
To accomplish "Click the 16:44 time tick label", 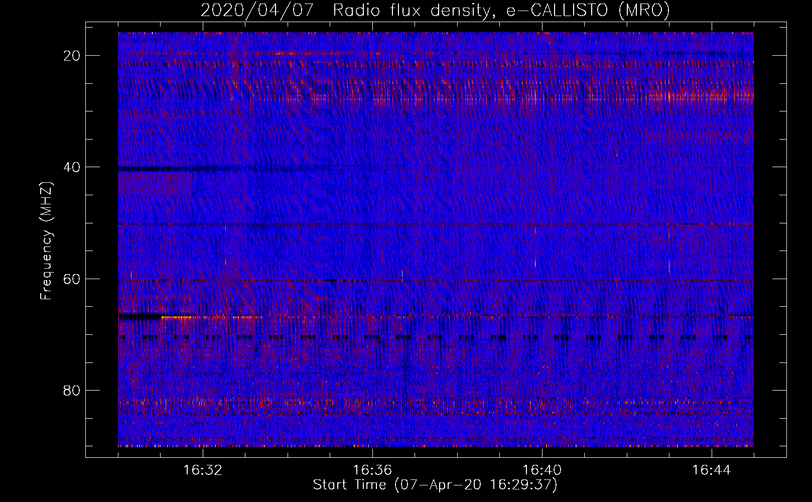I will tap(712, 470).
